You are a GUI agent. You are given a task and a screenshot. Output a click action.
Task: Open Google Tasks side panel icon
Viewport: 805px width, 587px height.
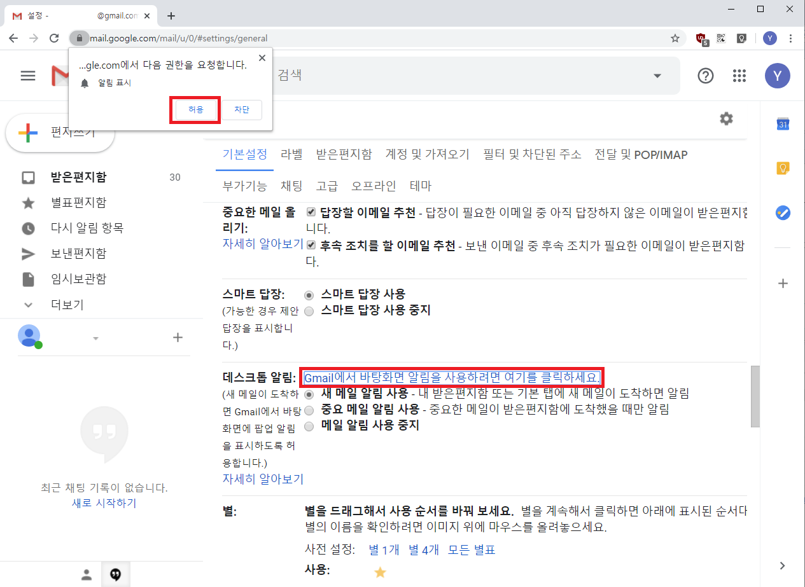pyautogui.click(x=783, y=213)
